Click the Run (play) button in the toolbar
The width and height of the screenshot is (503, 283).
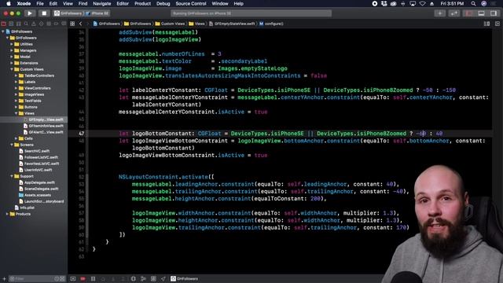pos(30,13)
